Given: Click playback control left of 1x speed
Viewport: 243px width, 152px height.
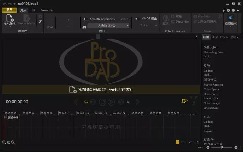Looking at the screenshot, I should point(121,102).
